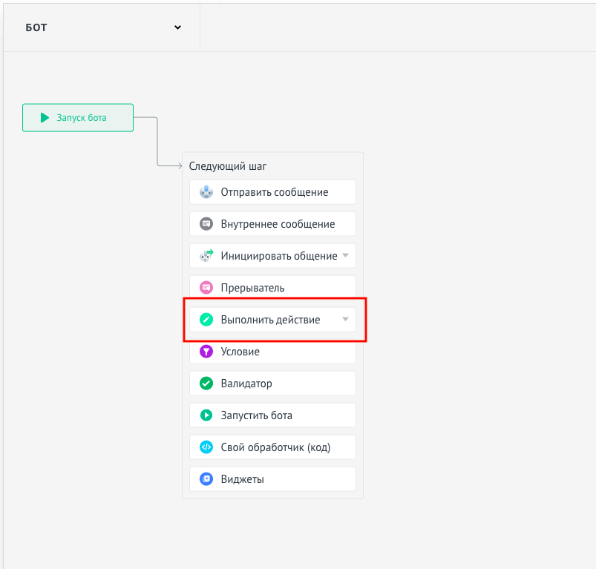Click the green pencil icon of Выполнить действие
The height and width of the screenshot is (569, 596).
pos(206,320)
